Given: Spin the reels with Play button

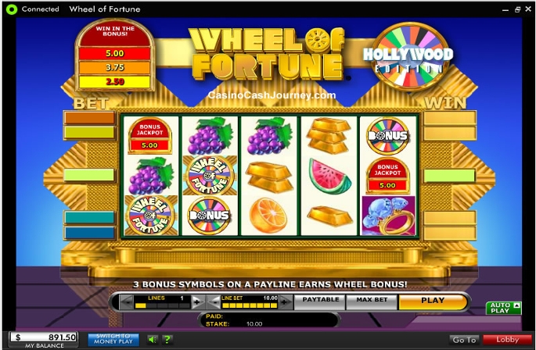Looking at the screenshot, I should pos(433,302).
